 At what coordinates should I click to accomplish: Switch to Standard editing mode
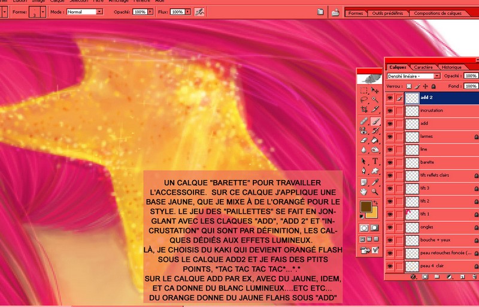pyautogui.click(x=364, y=228)
